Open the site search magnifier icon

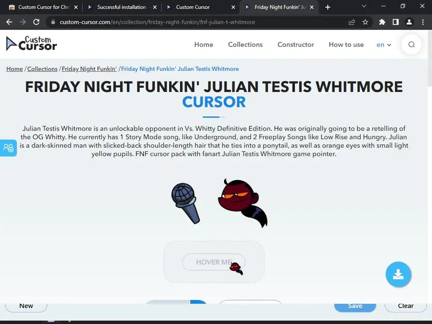pos(411,45)
